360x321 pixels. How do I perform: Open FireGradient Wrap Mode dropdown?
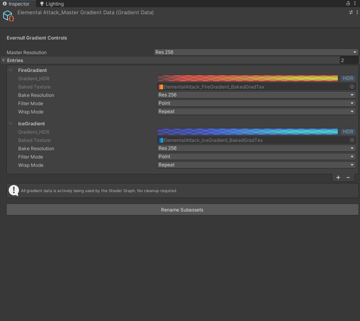click(x=256, y=112)
